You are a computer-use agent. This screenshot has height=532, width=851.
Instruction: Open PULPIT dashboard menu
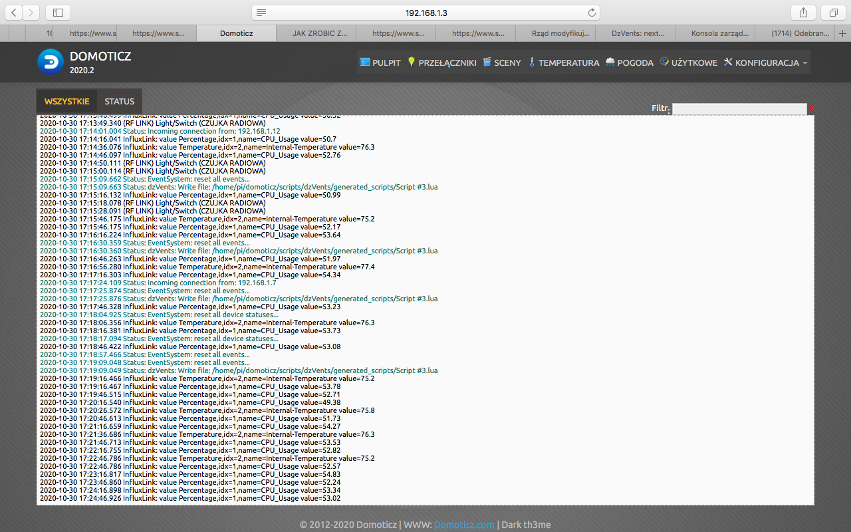click(380, 63)
